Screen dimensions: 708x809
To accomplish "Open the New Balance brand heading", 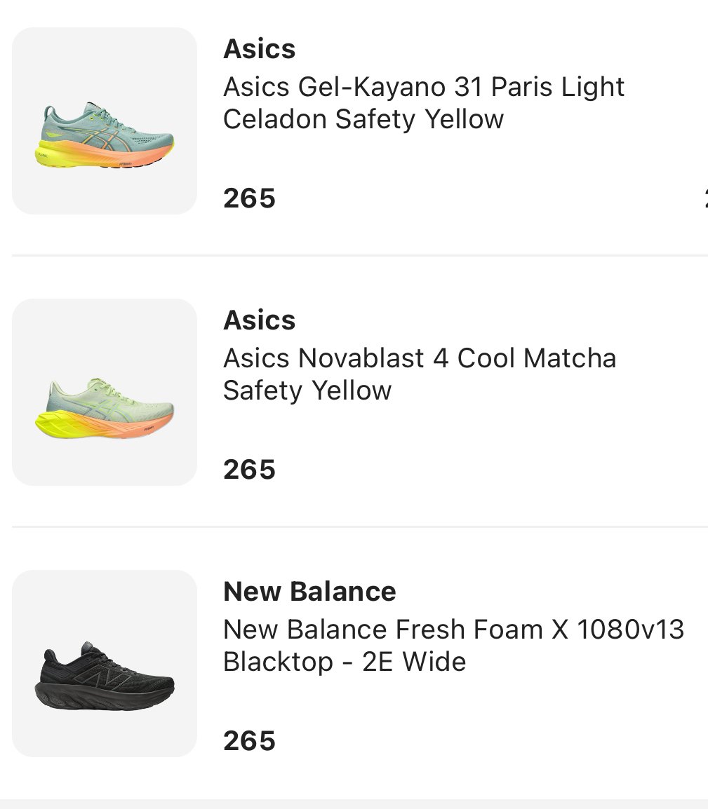I will pos(309,592).
